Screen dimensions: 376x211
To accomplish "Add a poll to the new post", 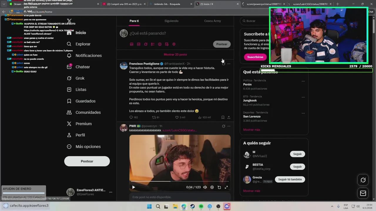I will [x=153, y=44].
